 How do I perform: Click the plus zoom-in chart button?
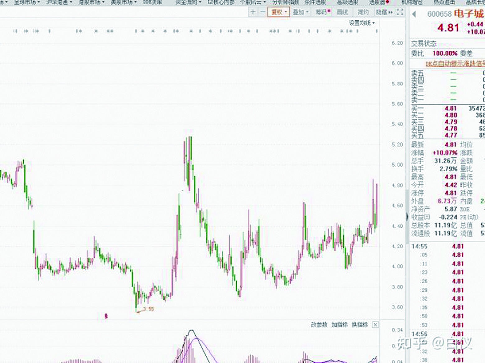(x=253, y=12)
